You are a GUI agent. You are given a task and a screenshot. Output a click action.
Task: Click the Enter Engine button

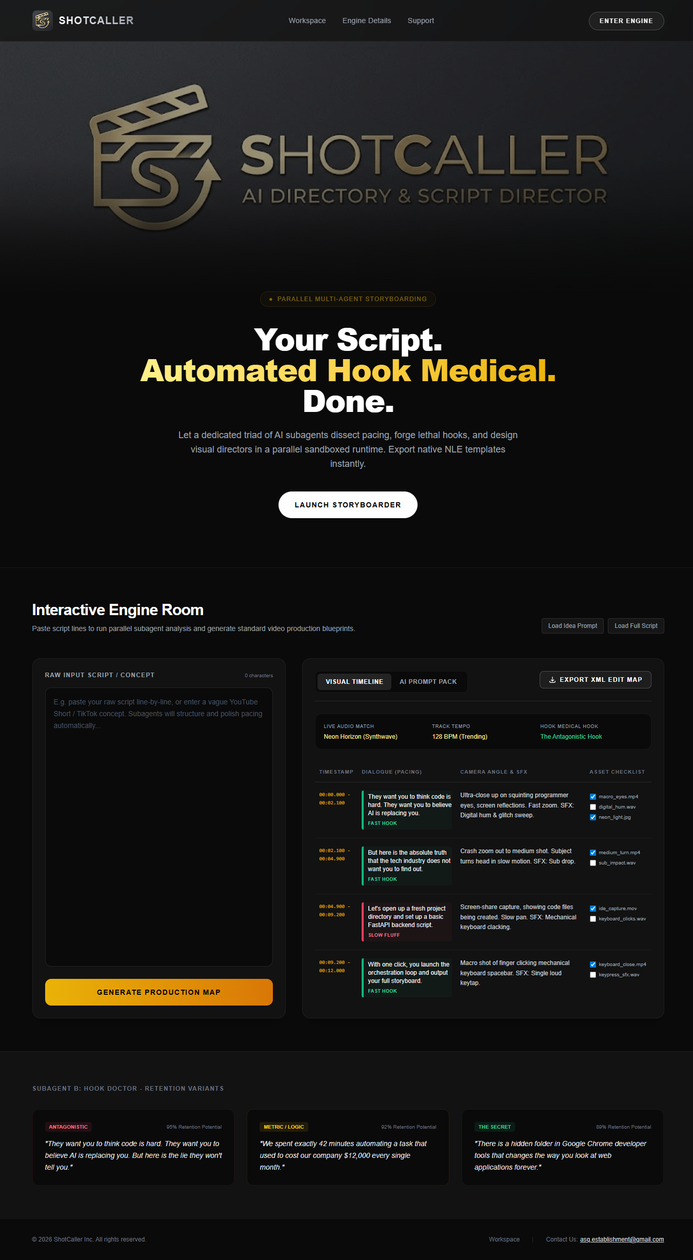click(626, 21)
